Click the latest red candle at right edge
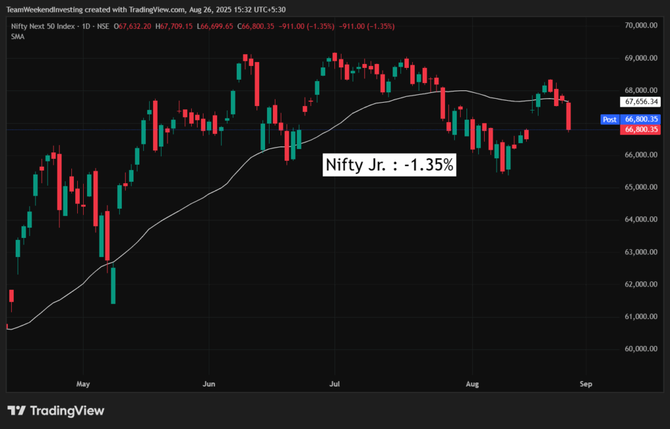Viewport: 670px width, 429px height. tap(569, 116)
